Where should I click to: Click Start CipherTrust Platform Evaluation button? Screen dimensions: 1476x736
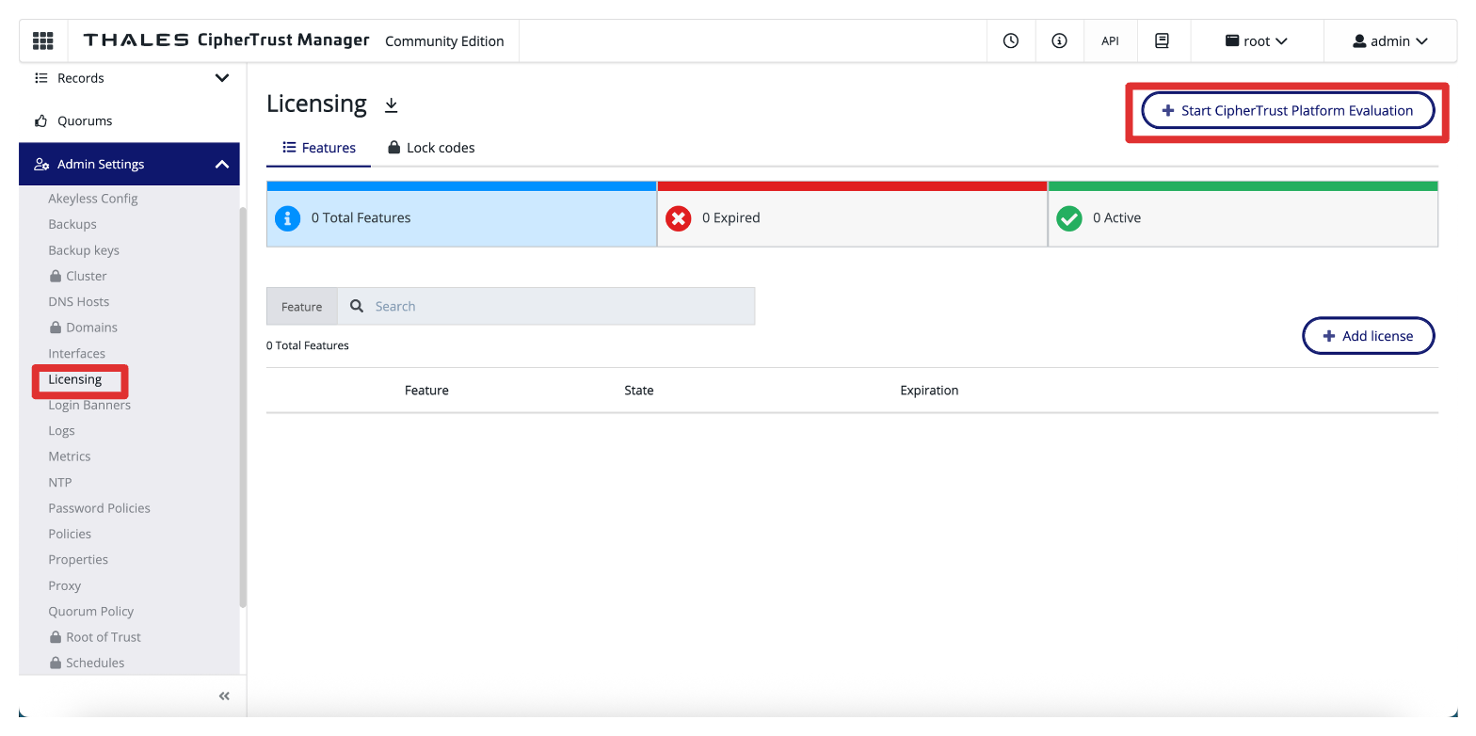(1287, 110)
